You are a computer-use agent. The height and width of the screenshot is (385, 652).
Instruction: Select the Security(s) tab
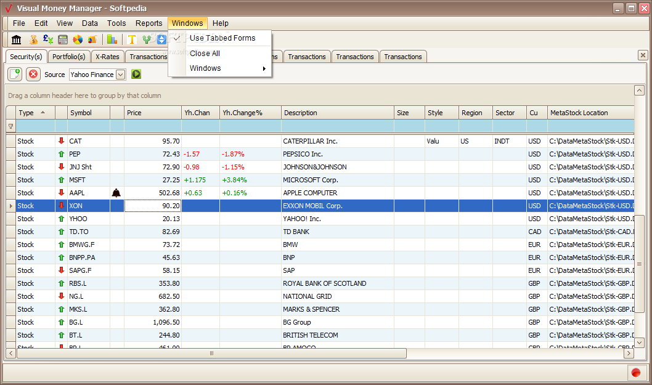tap(26, 57)
